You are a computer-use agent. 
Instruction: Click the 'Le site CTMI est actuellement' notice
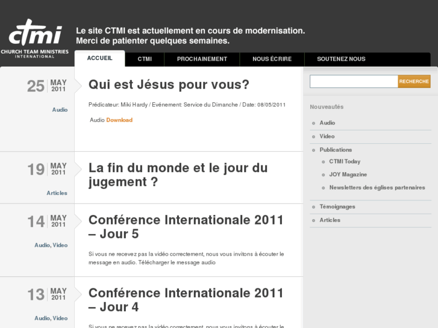(190, 36)
